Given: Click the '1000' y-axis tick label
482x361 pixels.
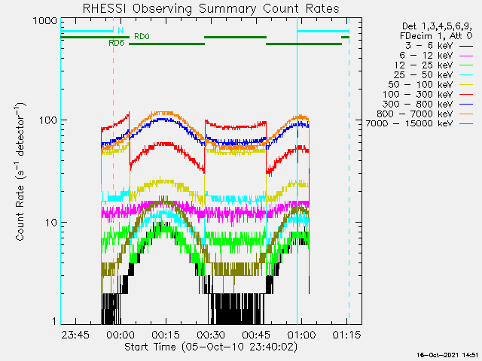Looking at the screenshot, I should coord(45,21).
